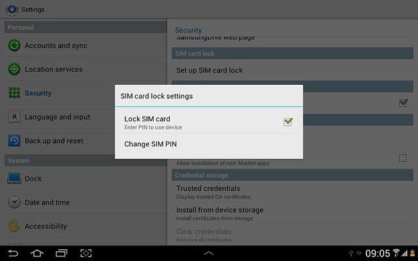This screenshot has width=418, height=261.
Task: Tap the Location services icon
Action: (14, 69)
